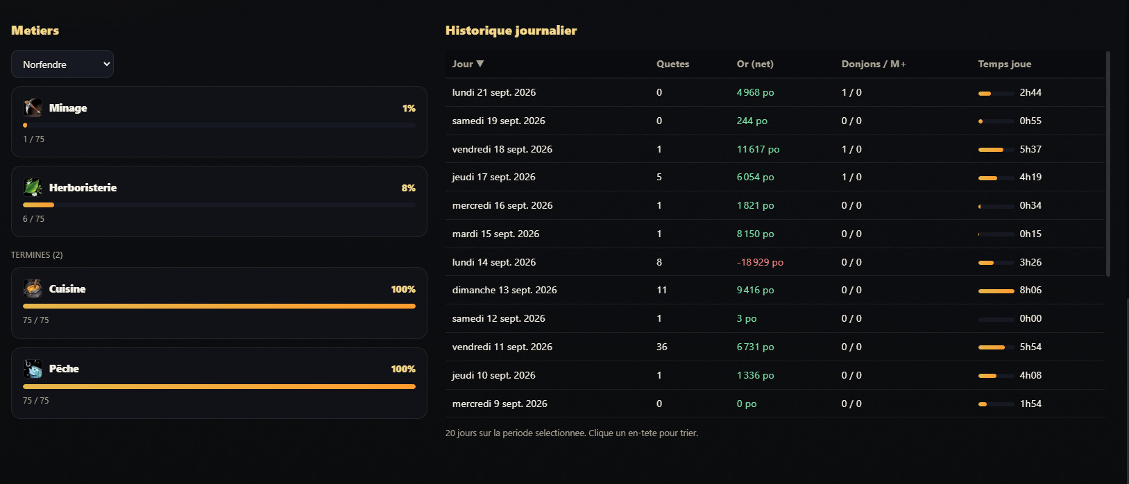
Task: Click the Cuisine full progress bar
Action: 219,306
